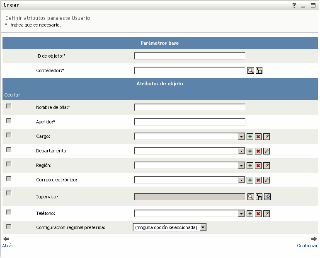Screen dimensions: 320x258
Task: Expand the Cargo dropdown list
Action: 242,137
